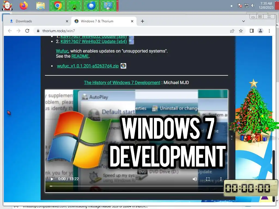Switch to Chrome taskbar icon
Image resolution: width=279 pixels, height=209 pixels.
(57, 6)
